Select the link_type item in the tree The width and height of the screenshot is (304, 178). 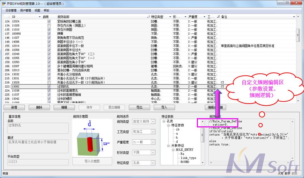188,158
